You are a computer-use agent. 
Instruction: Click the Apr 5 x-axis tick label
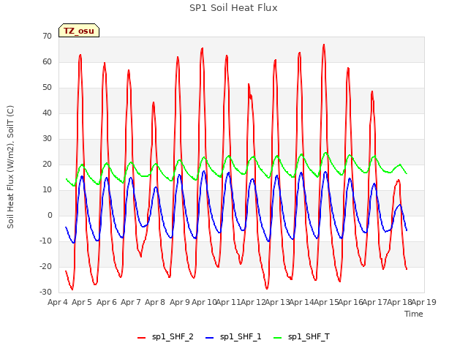(82, 302)
